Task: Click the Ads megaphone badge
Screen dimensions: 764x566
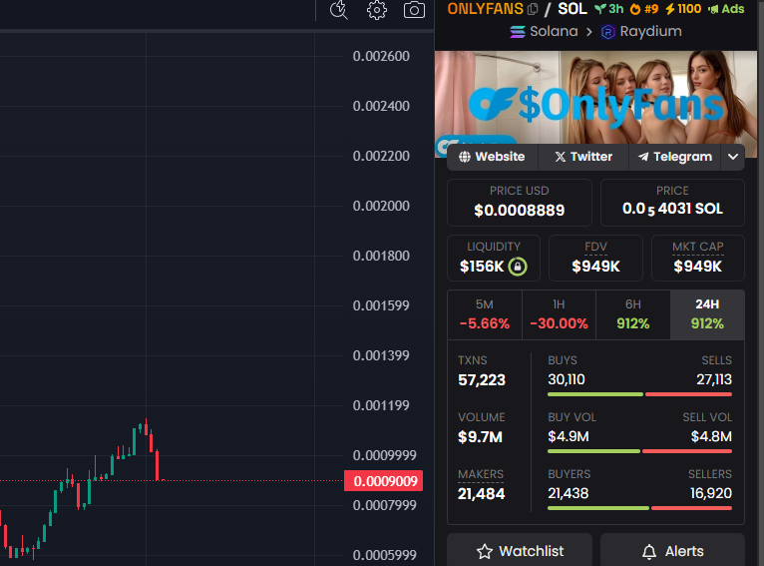Action: click(726, 9)
